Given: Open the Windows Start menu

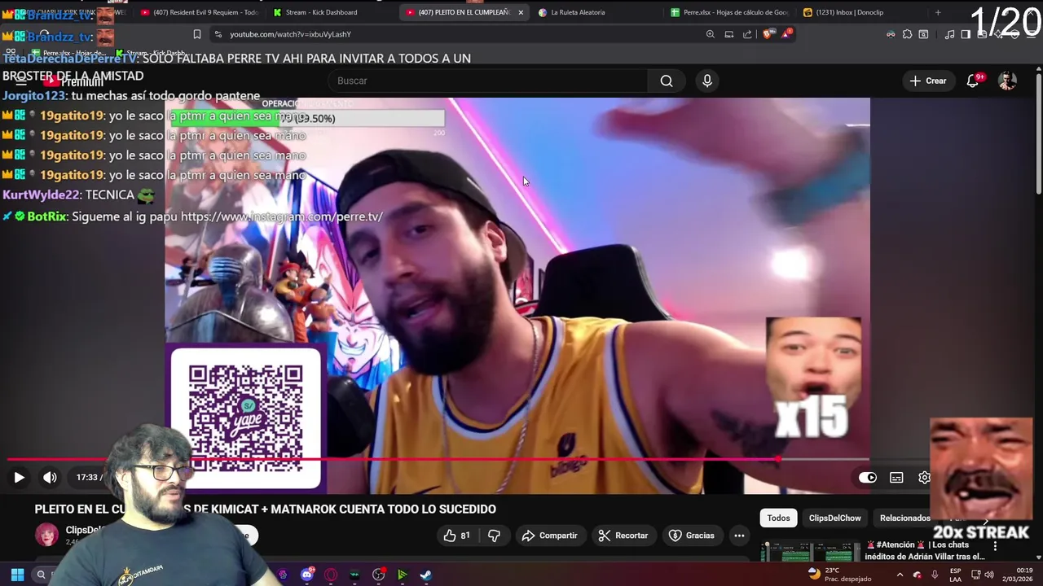Looking at the screenshot, I should tap(17, 575).
